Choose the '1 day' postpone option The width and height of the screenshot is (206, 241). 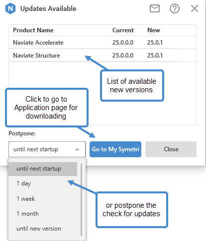(43, 183)
